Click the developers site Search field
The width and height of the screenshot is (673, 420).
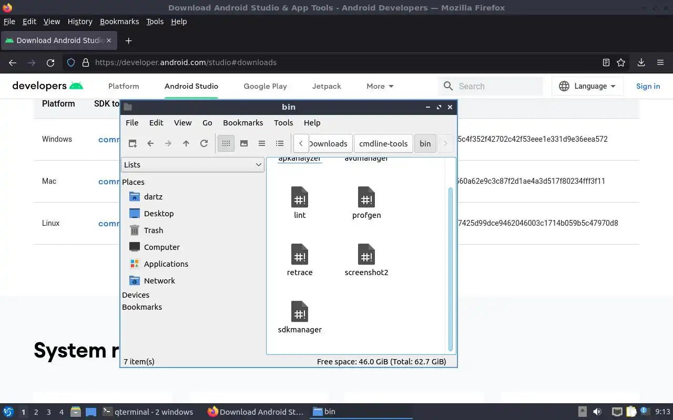click(x=490, y=86)
